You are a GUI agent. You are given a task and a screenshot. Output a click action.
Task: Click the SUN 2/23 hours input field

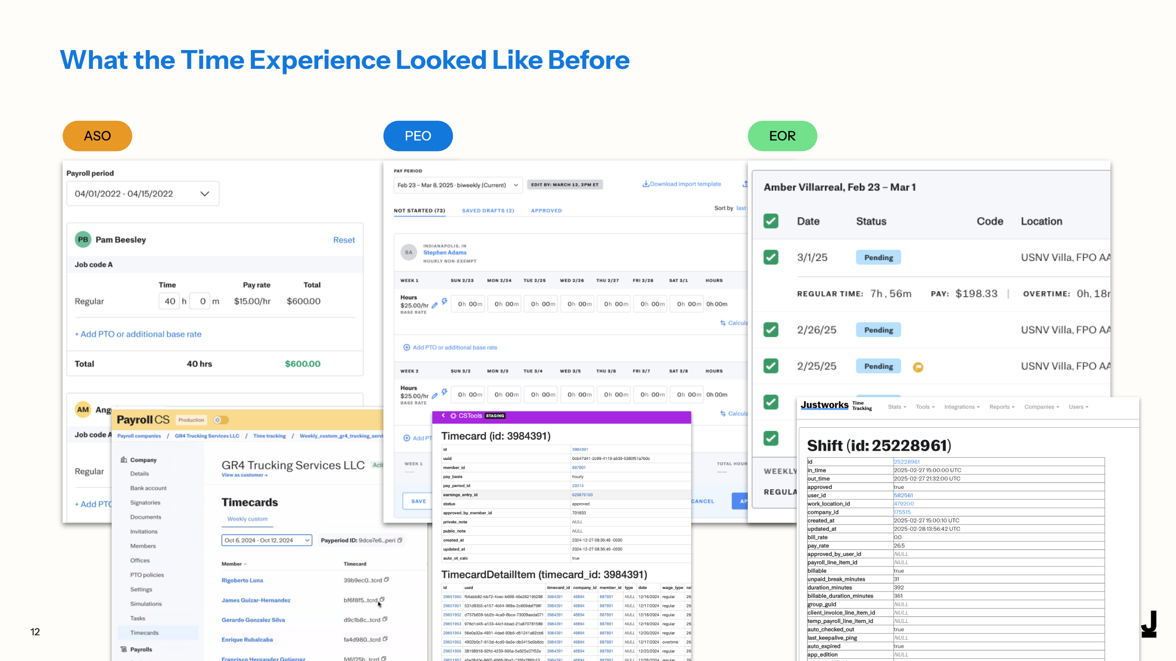tap(467, 304)
